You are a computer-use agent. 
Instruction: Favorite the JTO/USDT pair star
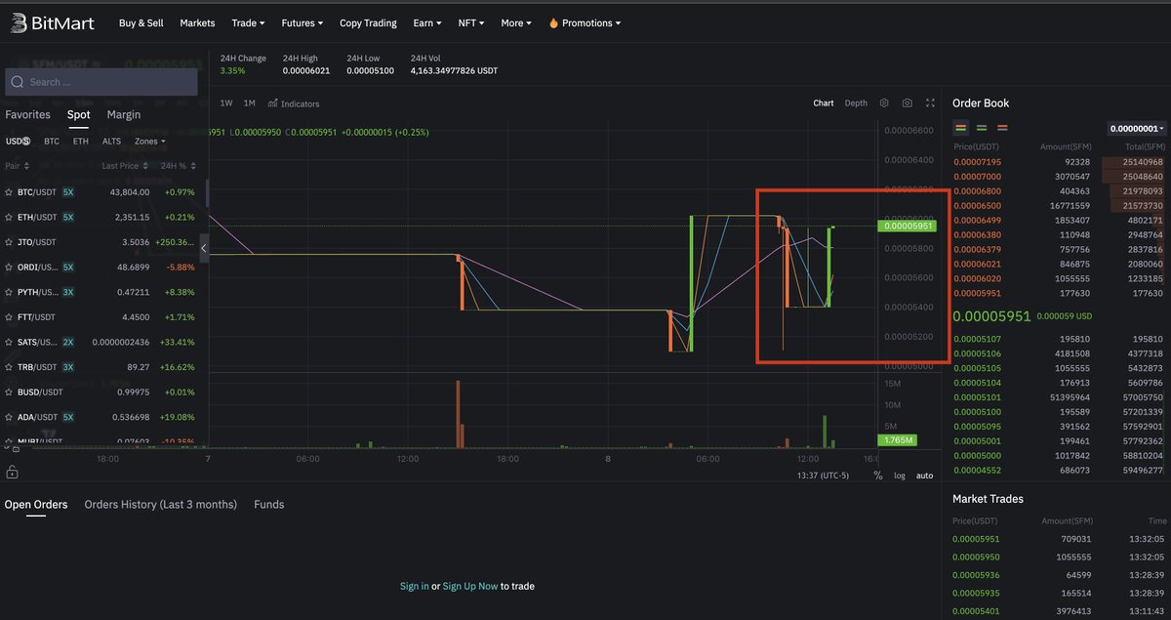point(9,242)
